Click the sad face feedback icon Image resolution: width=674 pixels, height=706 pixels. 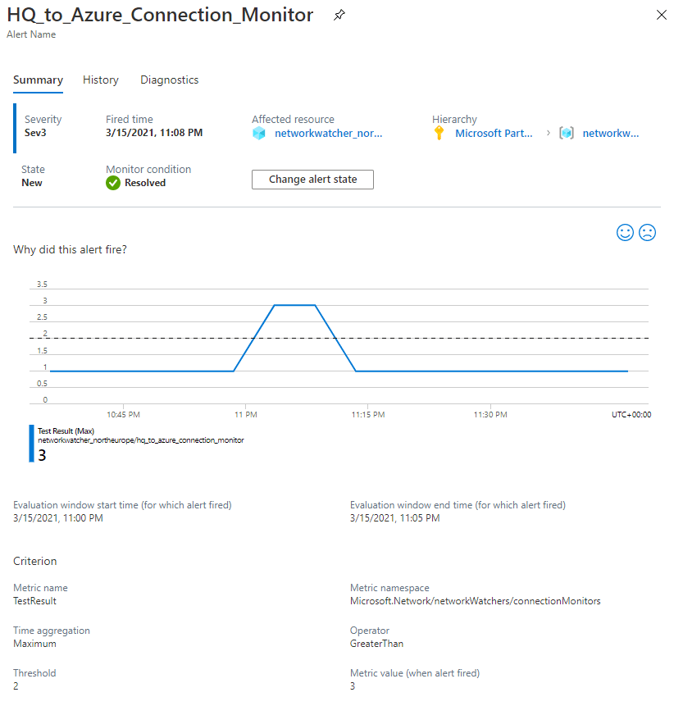tap(647, 233)
